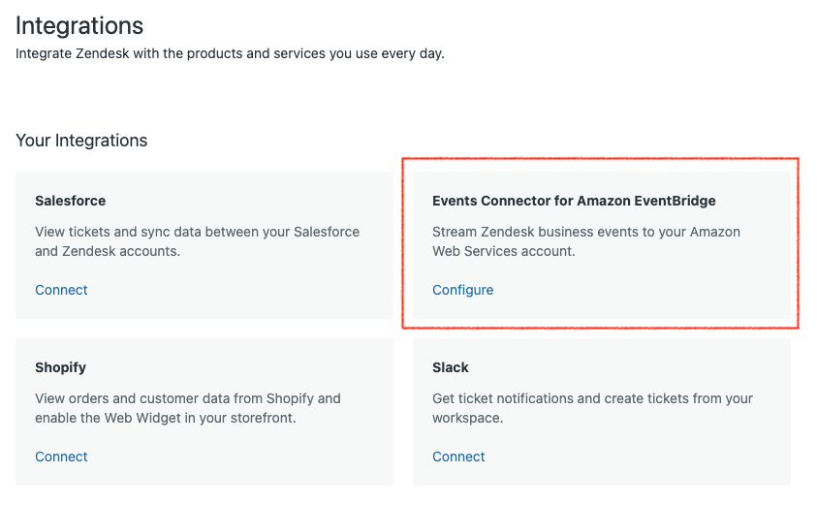
Task: Click Slack description about ticket notifications
Action: coord(591,408)
